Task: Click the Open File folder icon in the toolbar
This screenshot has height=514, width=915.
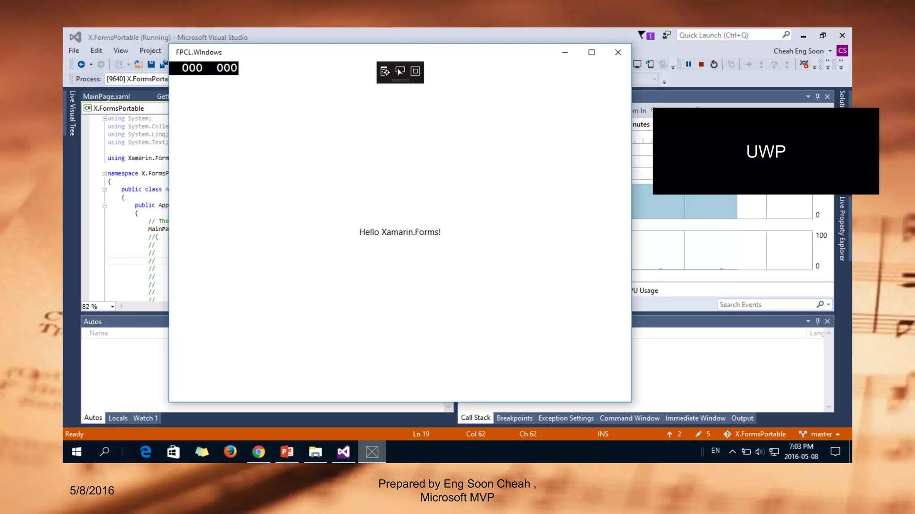Action: 139,65
